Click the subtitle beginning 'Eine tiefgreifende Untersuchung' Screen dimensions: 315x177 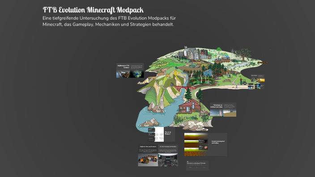pyautogui.click(x=109, y=21)
